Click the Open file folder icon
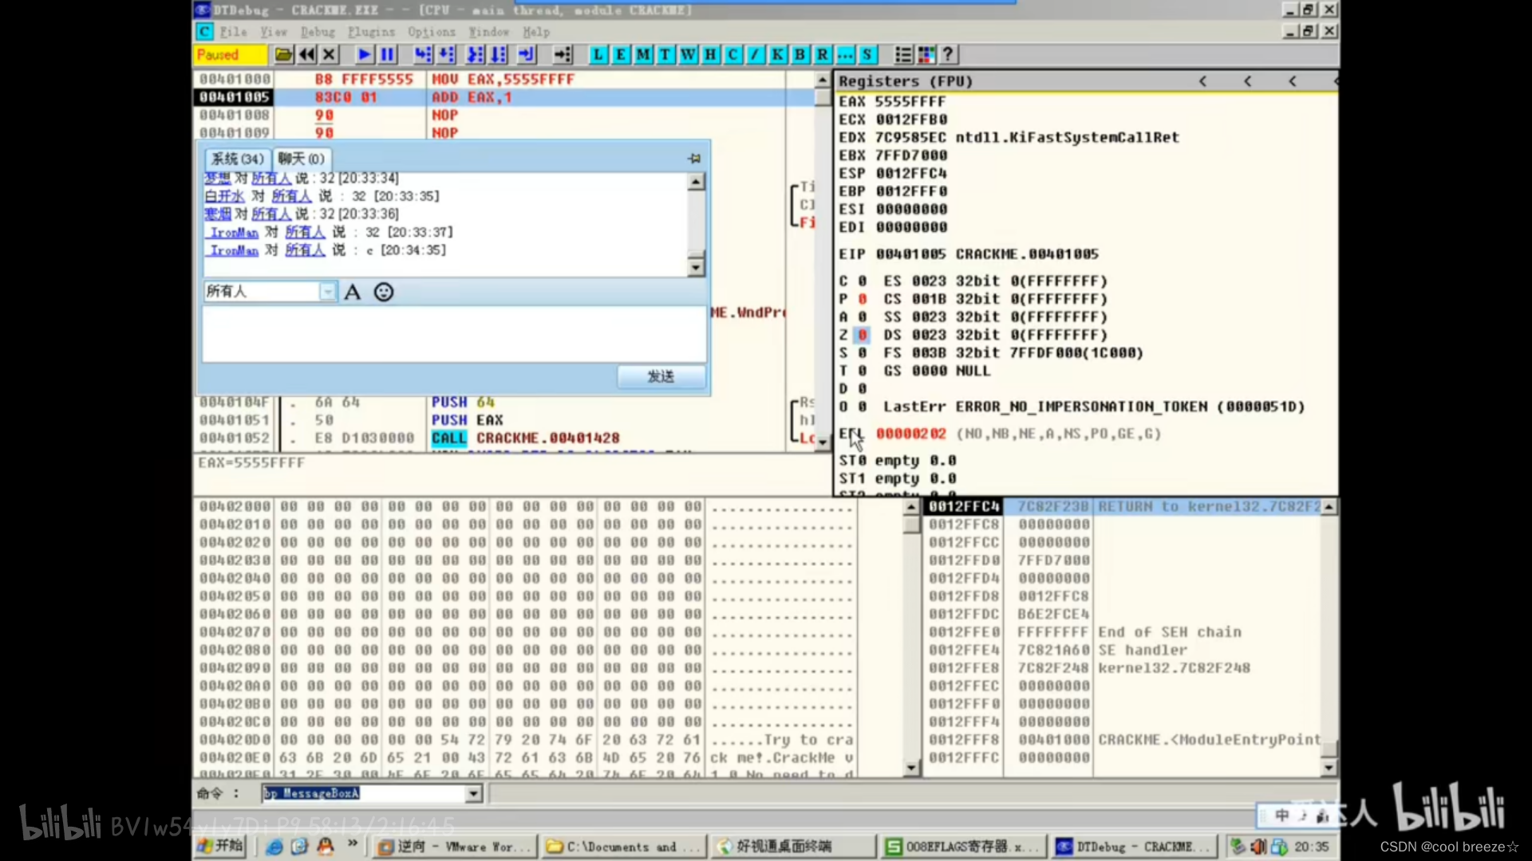 point(283,54)
